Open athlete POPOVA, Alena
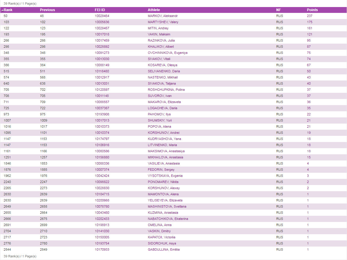347x260 pixels. point(159,127)
